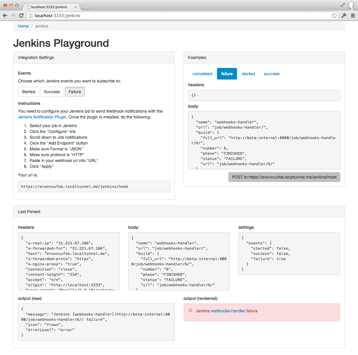The image size is (358, 355).
Task: Click the browser forward arrow
Action: pyautogui.click(x=13, y=15)
